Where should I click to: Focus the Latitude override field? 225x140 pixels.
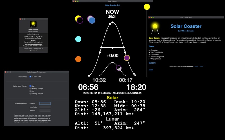tap(45, 103)
